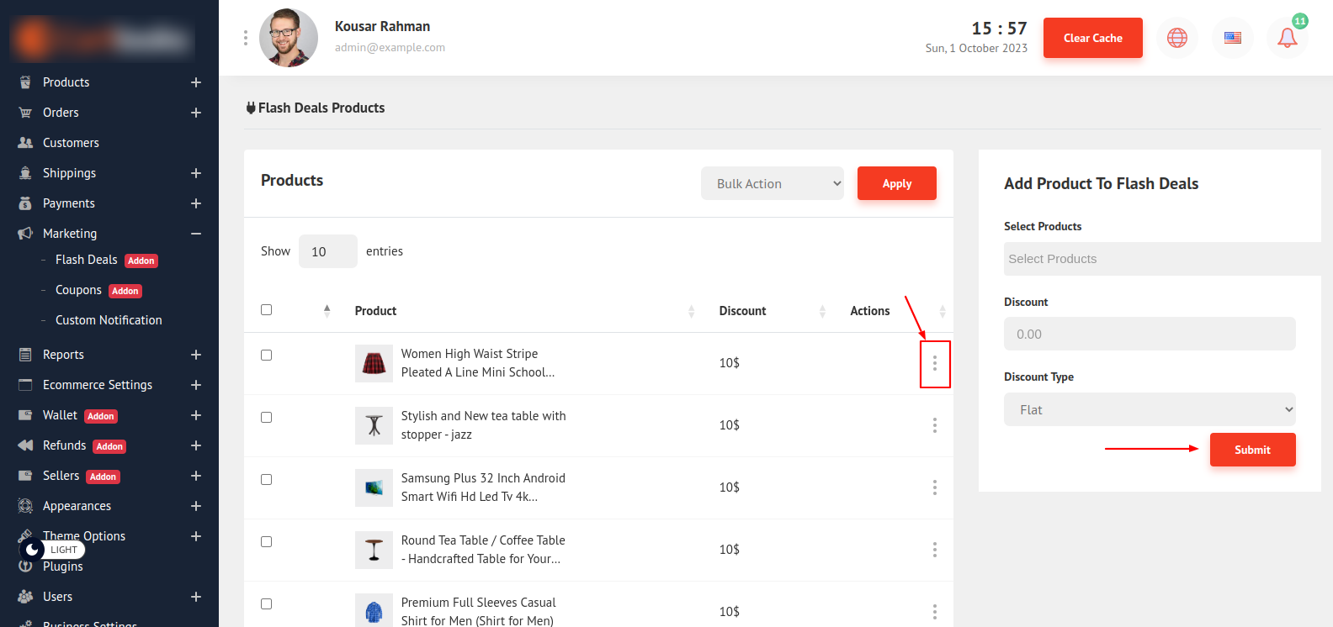
Task: Open Coupons in the Marketing submenu
Action: tap(78, 290)
